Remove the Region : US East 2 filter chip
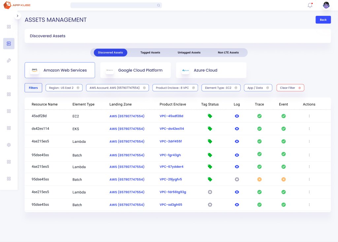The height and width of the screenshot is (242, 338). (78, 88)
